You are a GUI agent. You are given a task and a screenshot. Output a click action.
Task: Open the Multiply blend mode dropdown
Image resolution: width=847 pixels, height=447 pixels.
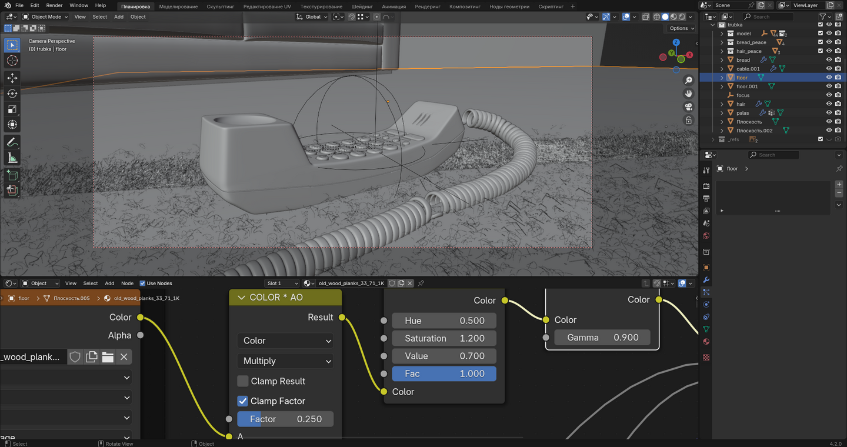pos(285,361)
